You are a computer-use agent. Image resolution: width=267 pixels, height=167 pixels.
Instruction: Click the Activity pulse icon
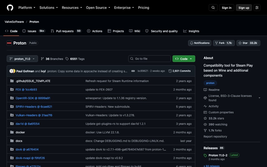pyautogui.click(x=205, y=106)
